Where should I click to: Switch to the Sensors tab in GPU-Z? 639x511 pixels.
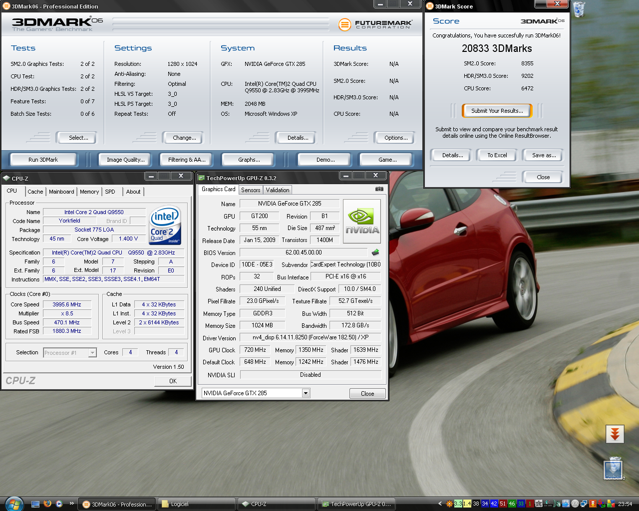point(251,190)
